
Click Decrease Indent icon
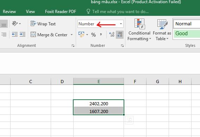(x=15, y=35)
